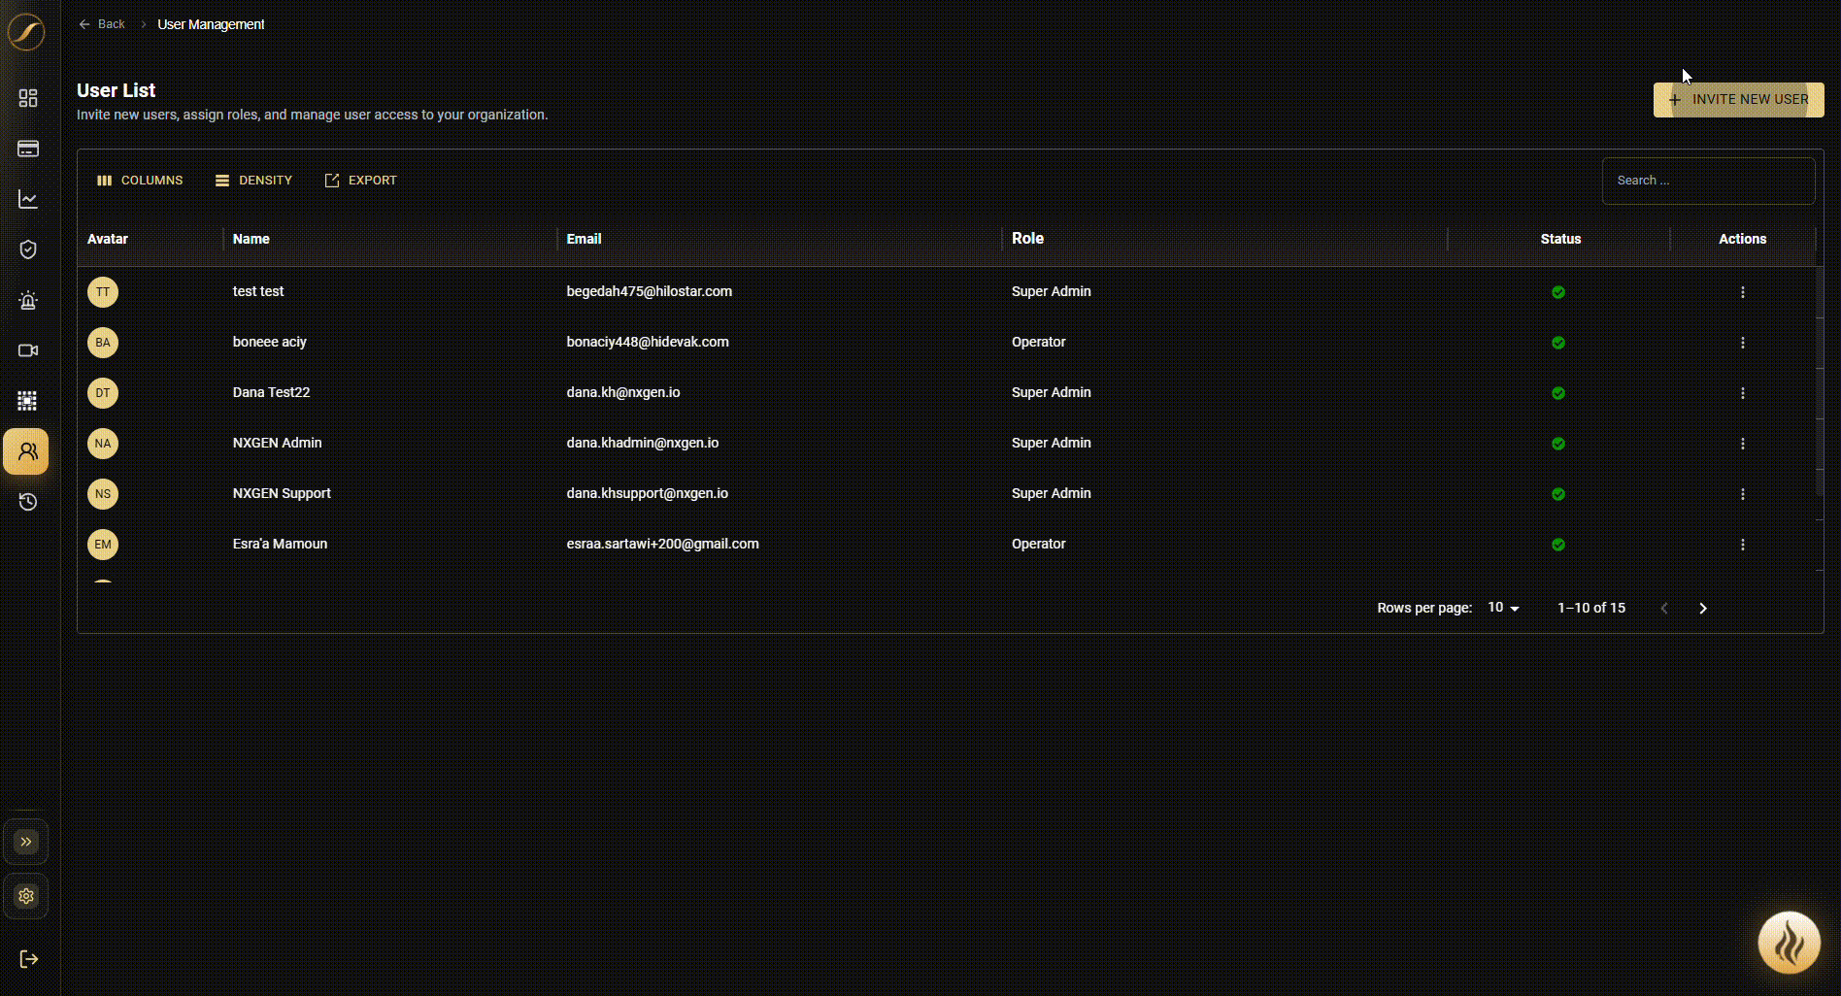
Task: Expand the sidebar with double-chevron button
Action: click(x=26, y=842)
